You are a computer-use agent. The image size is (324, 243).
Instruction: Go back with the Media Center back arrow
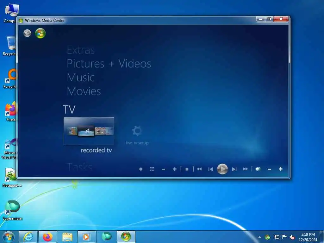[27, 33]
